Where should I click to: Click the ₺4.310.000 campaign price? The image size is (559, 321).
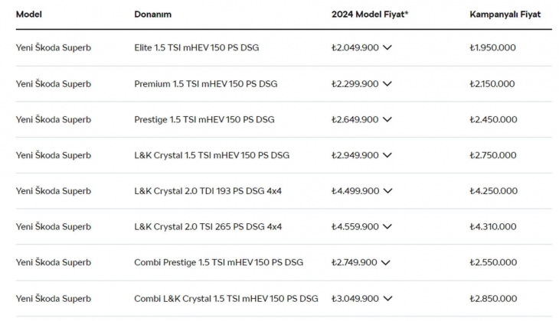coord(492,227)
